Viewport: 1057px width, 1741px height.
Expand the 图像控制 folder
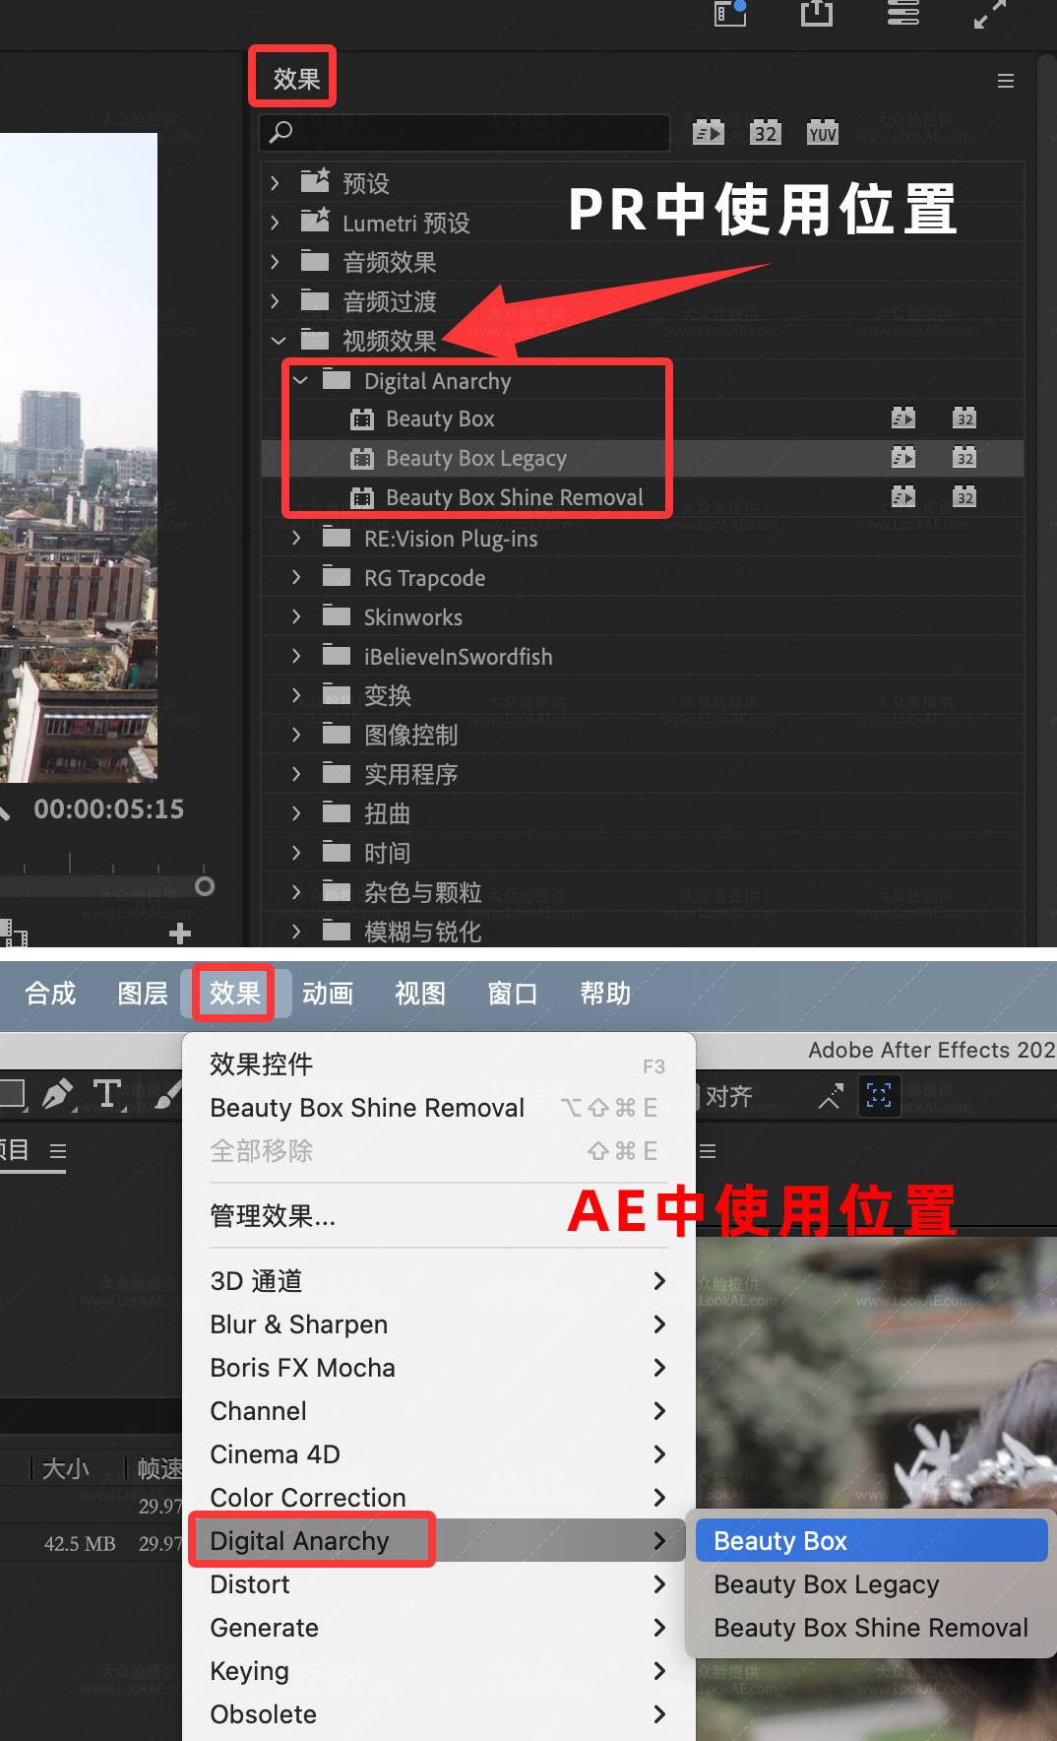(x=296, y=735)
